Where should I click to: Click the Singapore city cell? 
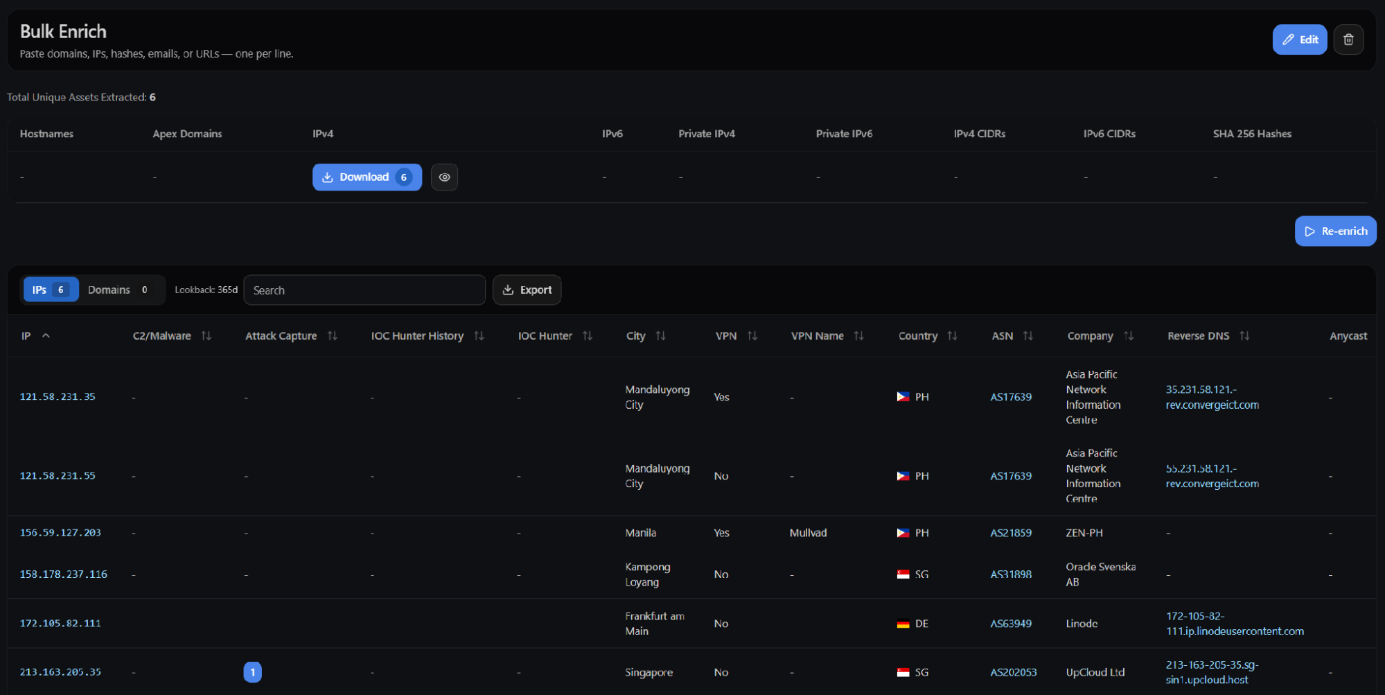coord(649,672)
